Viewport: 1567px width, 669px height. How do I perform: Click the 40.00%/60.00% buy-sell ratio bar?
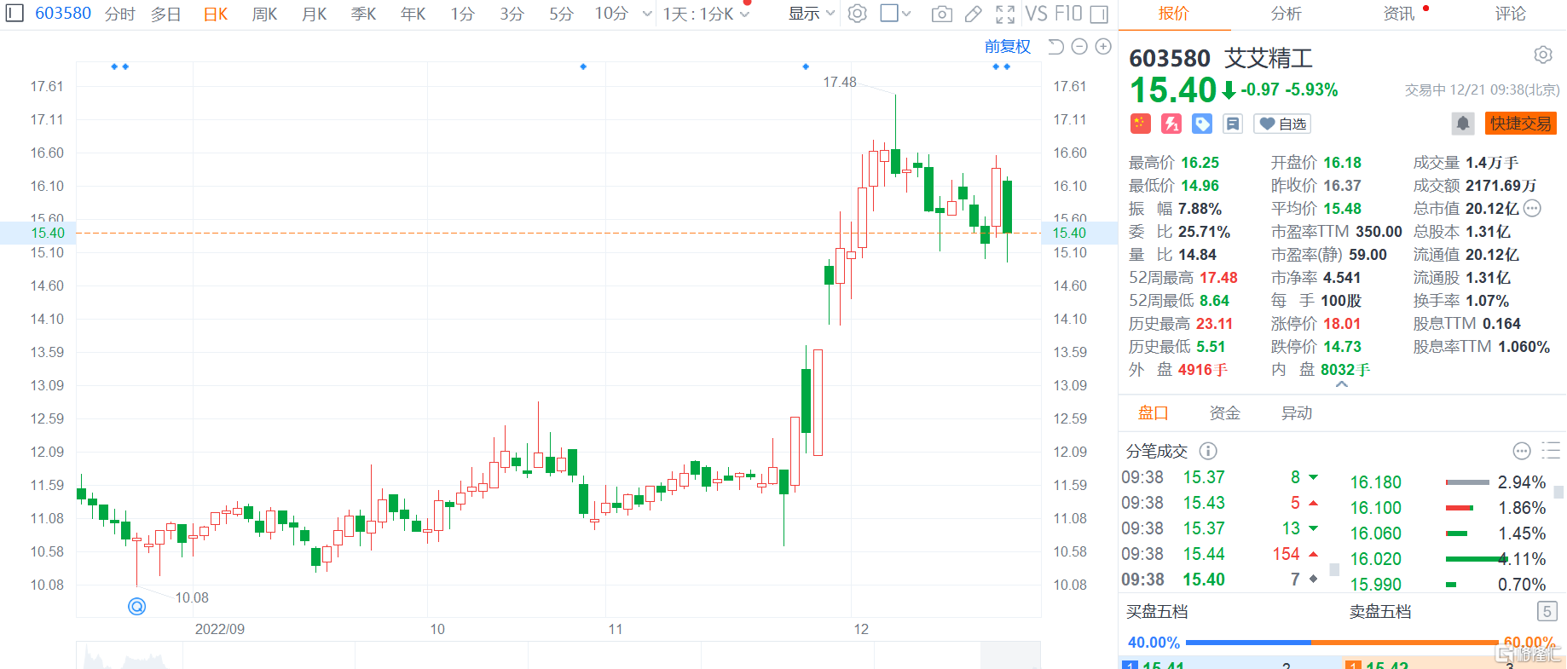click(x=1342, y=643)
